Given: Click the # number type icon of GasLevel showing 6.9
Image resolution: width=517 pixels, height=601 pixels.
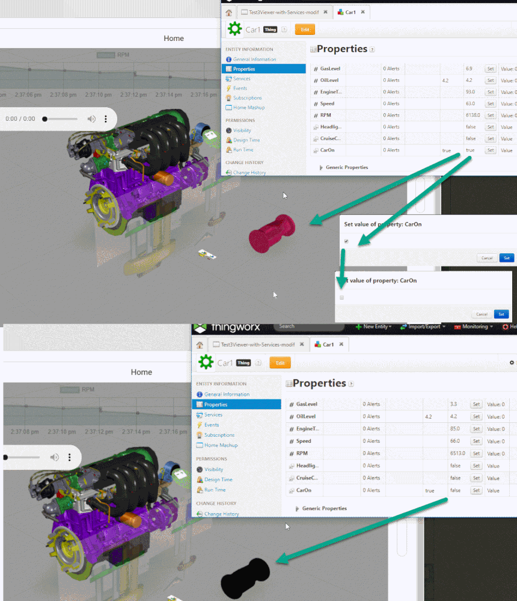Looking at the screenshot, I should click(x=316, y=69).
